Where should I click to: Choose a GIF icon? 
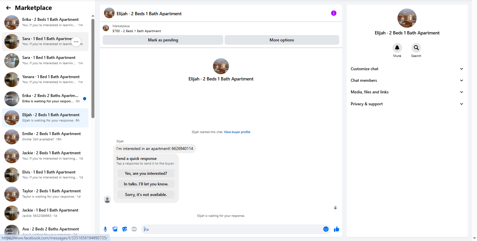(134, 229)
